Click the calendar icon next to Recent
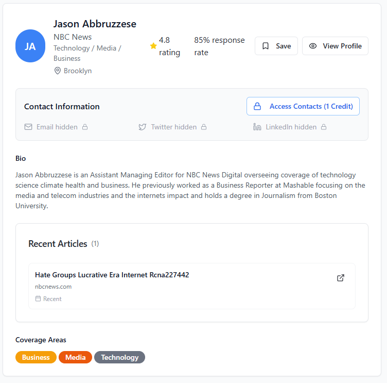 38,298
